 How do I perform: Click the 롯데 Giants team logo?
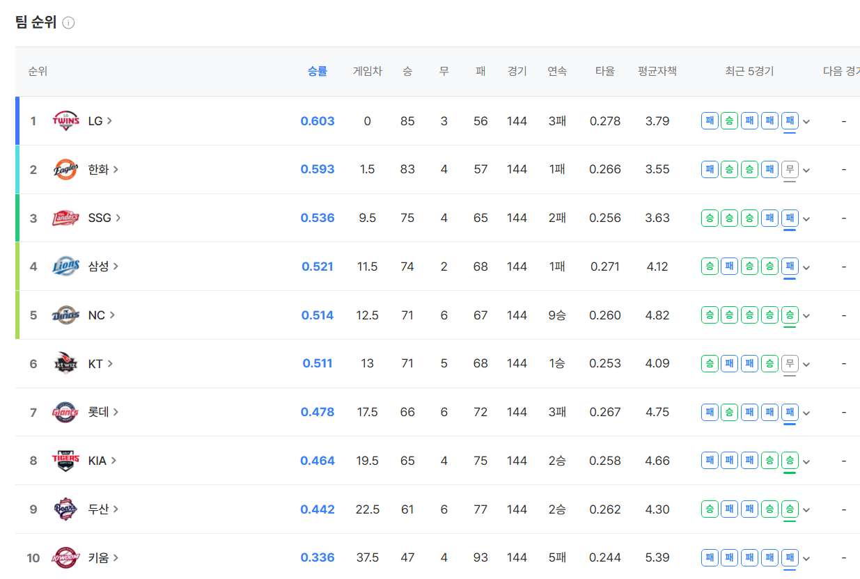[x=66, y=412]
